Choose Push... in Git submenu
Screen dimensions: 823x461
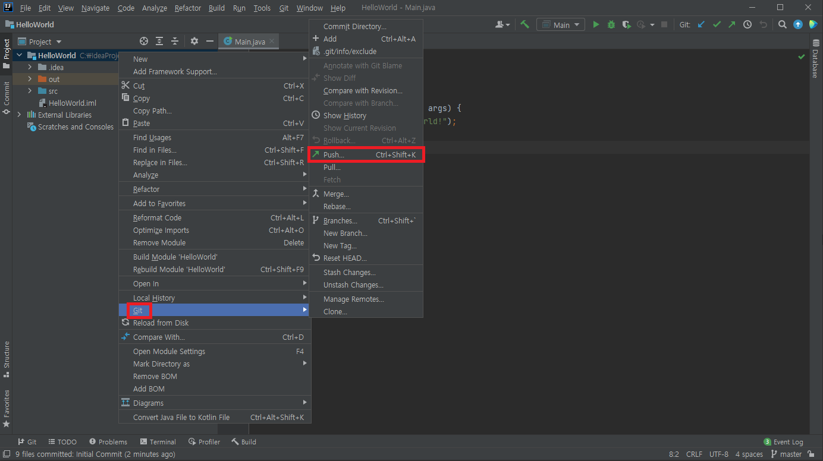[366, 154]
